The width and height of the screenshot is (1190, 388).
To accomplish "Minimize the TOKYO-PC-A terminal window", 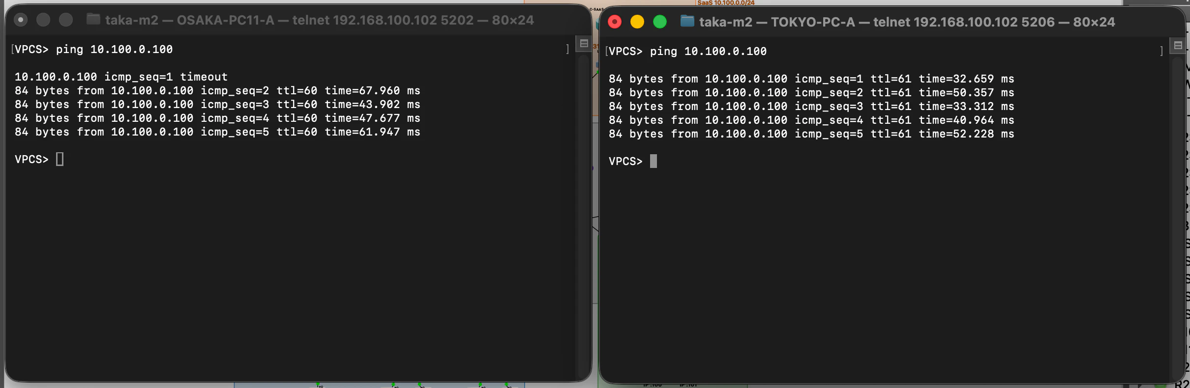I will [x=637, y=22].
